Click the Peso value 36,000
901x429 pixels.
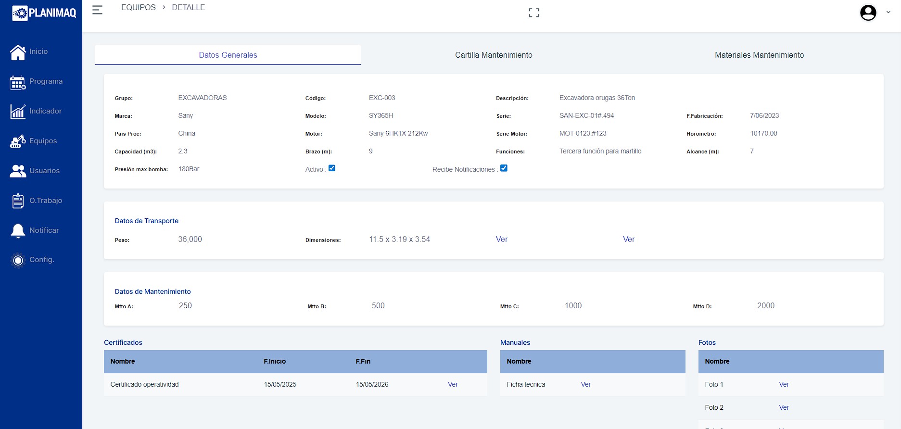click(190, 240)
